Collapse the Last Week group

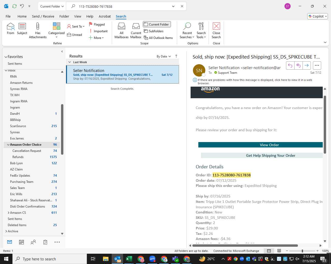(70, 62)
